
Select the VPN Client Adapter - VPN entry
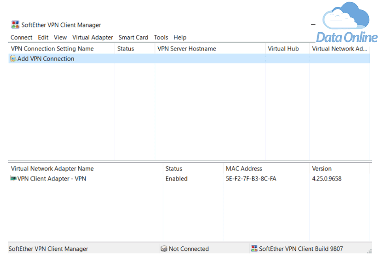tap(52, 179)
